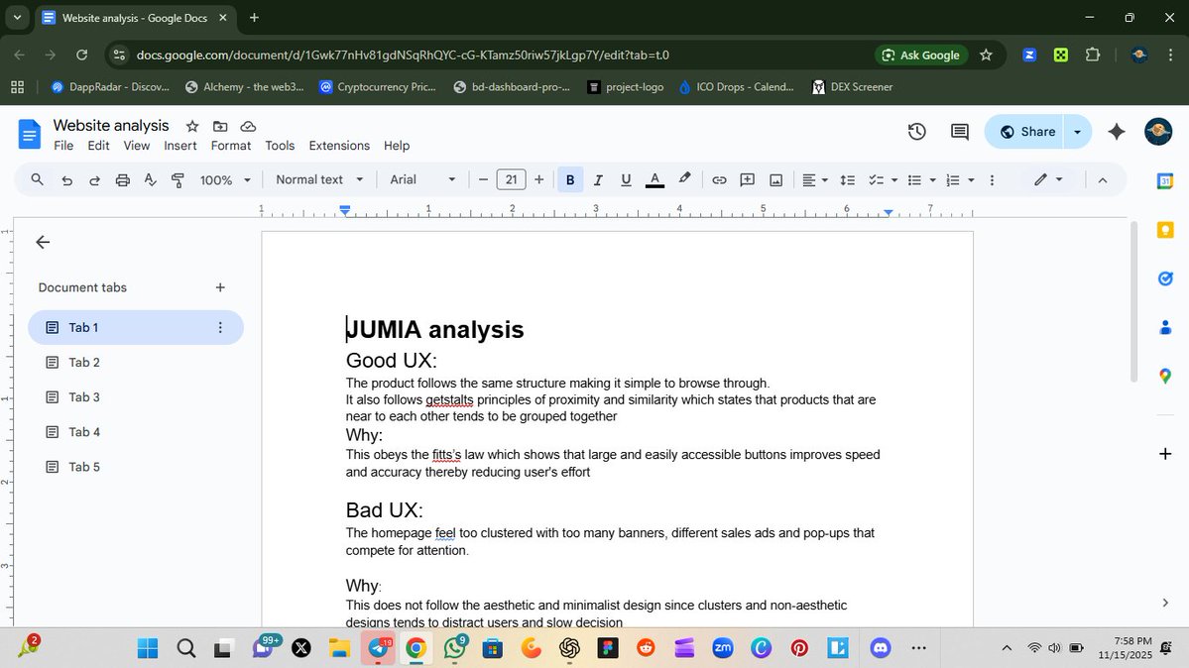Open numbered list options arrow
This screenshot has height=668, width=1189.
972,179
